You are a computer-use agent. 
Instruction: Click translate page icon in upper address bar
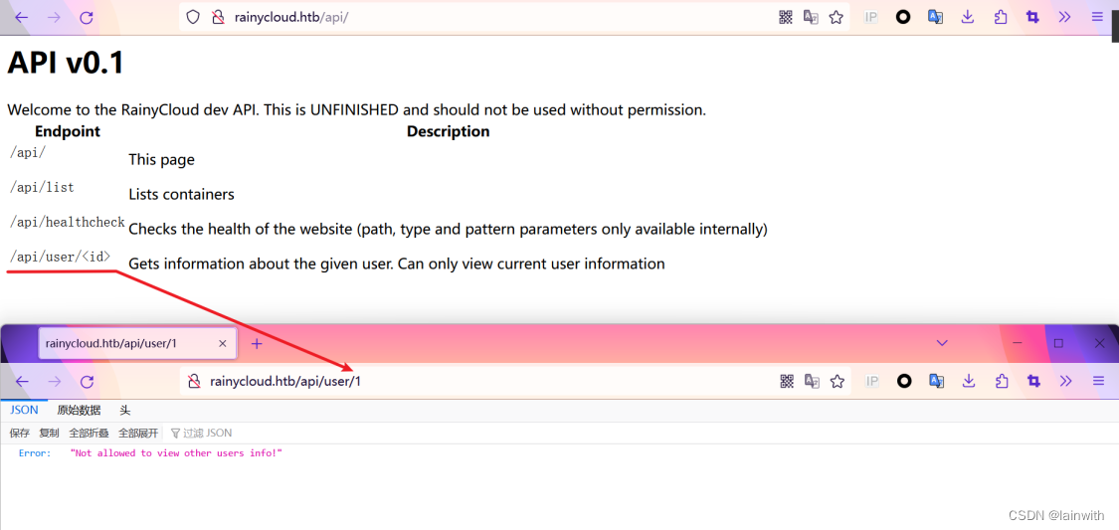[x=811, y=18]
